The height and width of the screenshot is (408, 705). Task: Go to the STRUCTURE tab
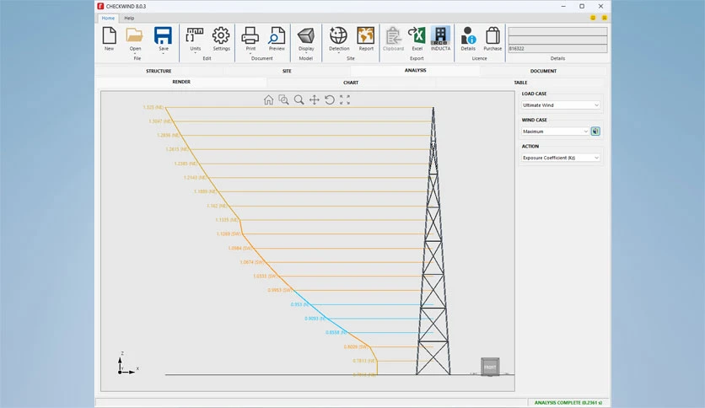tap(159, 71)
